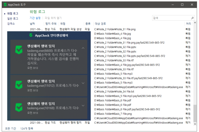This screenshot has height=132, width=199.
Task: Sort by the 날짜 column header
Action: pos(32,24)
